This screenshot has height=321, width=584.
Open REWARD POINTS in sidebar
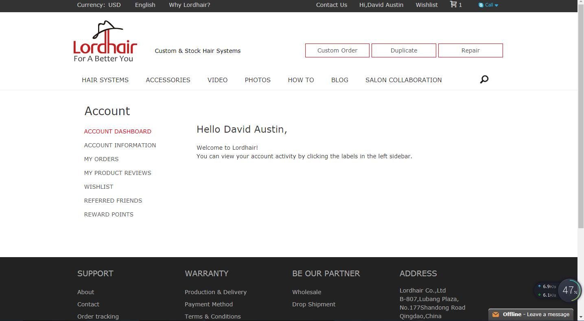click(x=109, y=214)
